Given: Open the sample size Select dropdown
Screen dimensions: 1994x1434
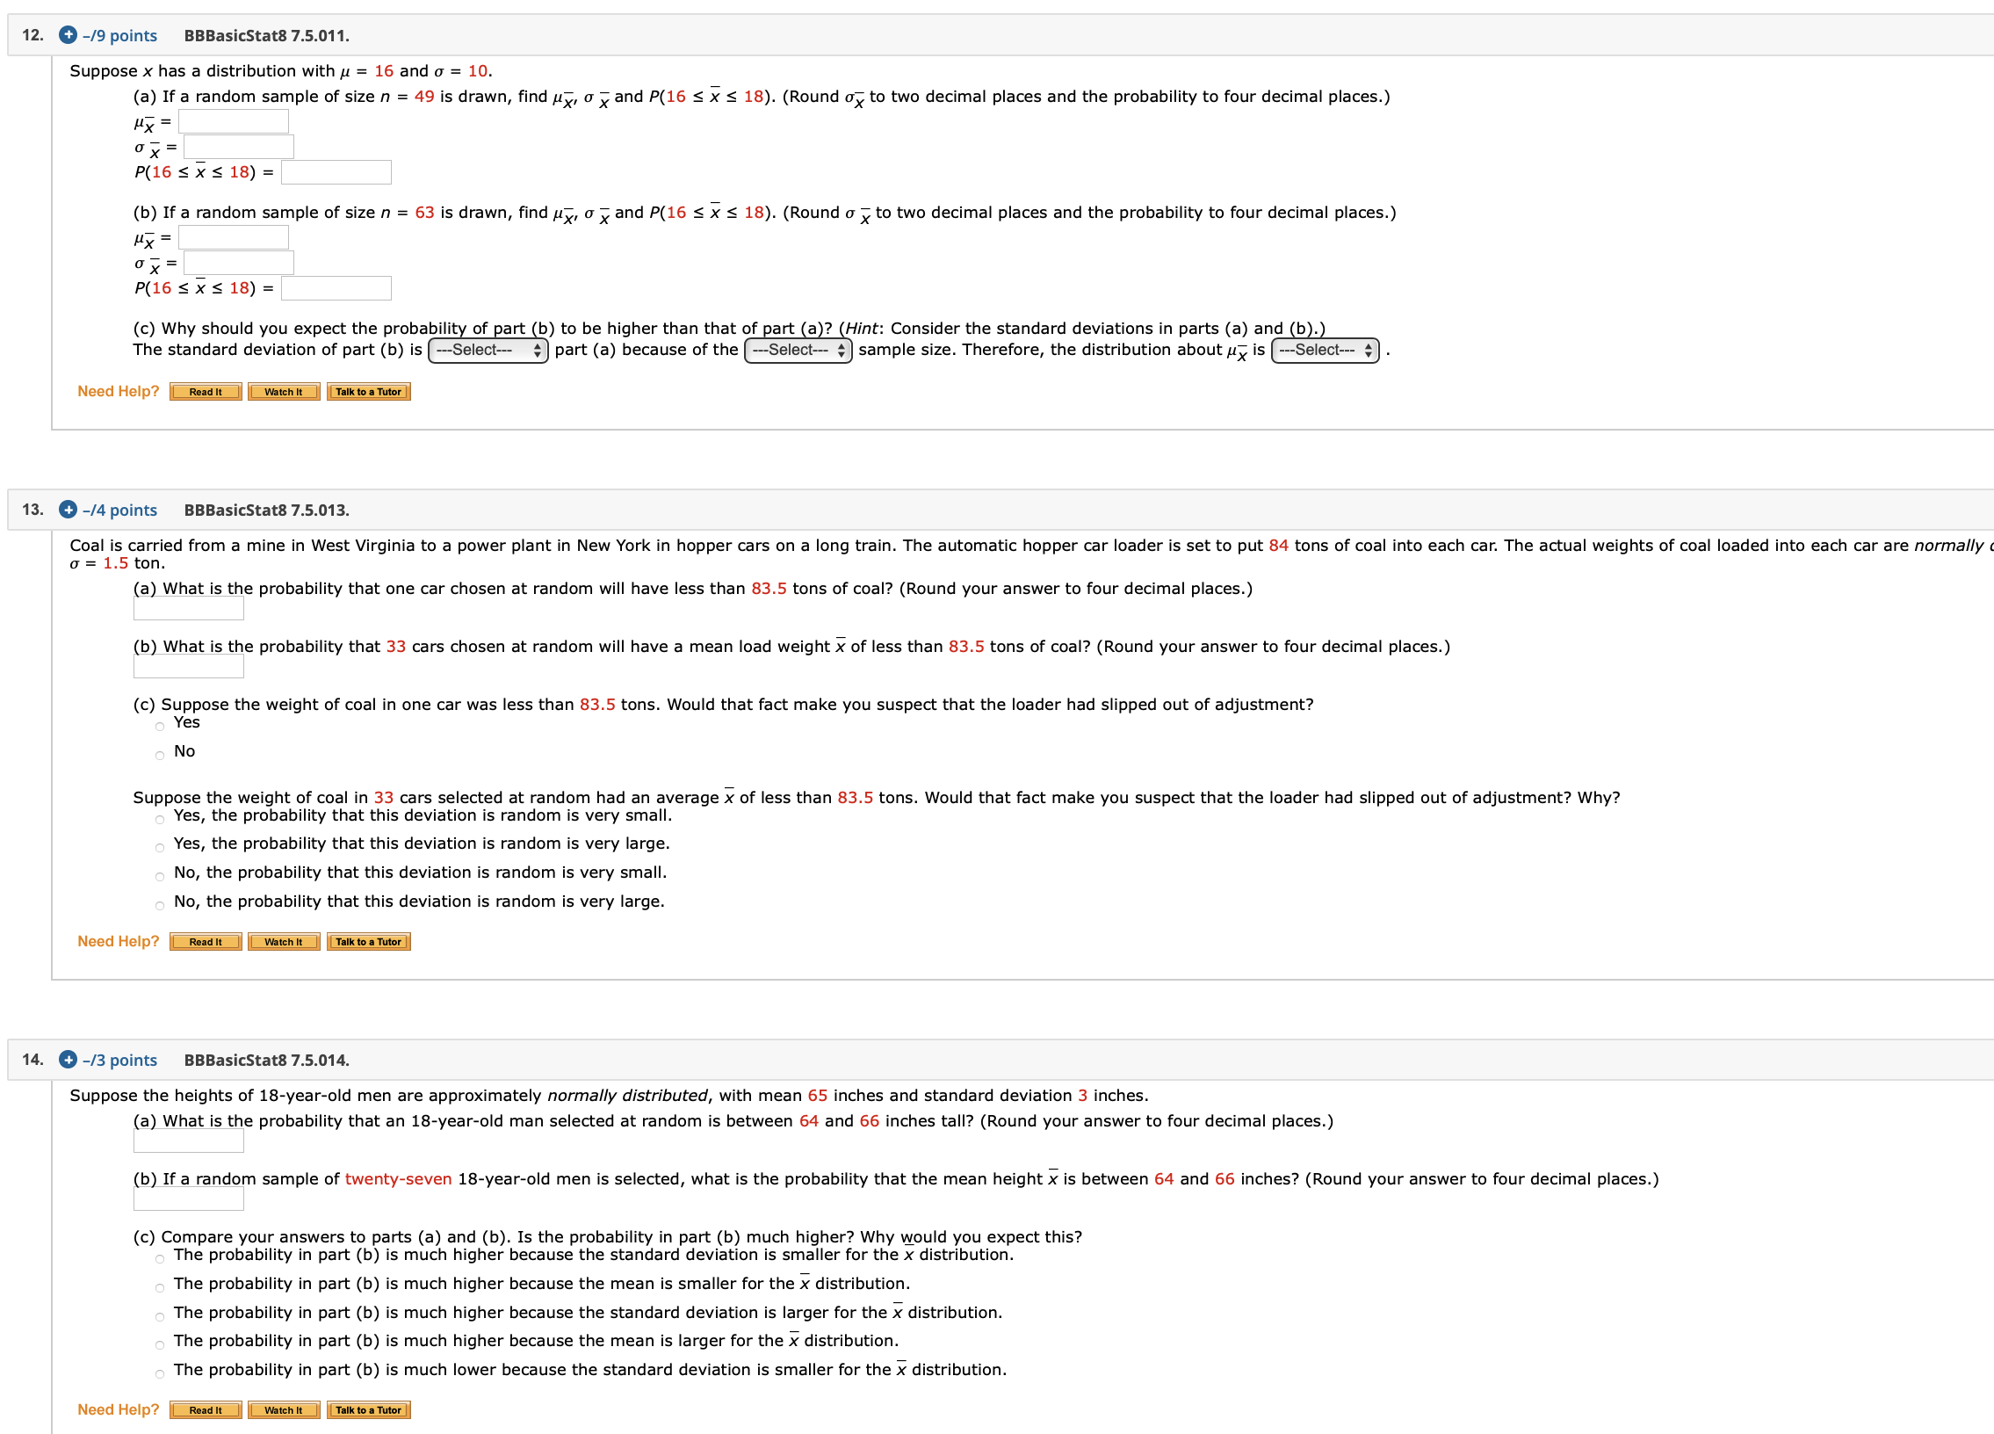Looking at the screenshot, I should (798, 350).
